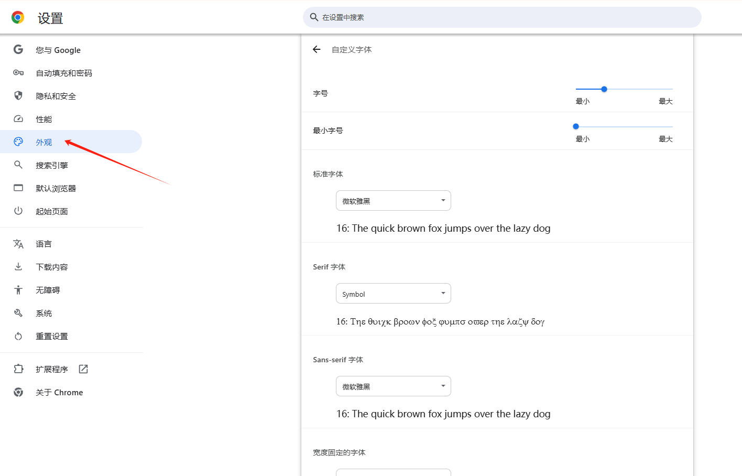Click the Google G icon in sidebar
This screenshot has width=742, height=476.
pyautogui.click(x=18, y=49)
